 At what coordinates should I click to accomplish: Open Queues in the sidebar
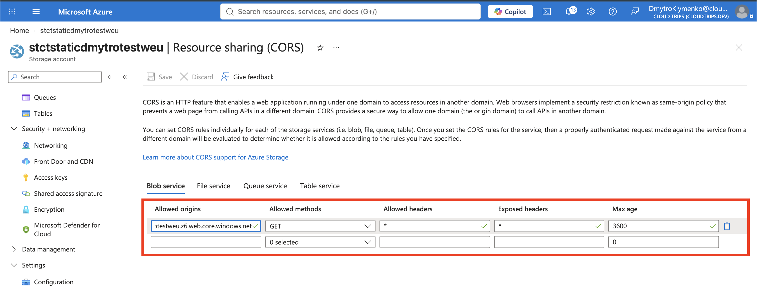click(x=45, y=97)
